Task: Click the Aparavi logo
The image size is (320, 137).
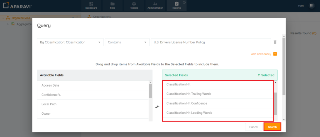Action: (17, 6)
